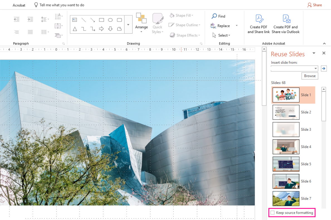Select the Line shape
This screenshot has height=220, width=331.
[84, 20]
